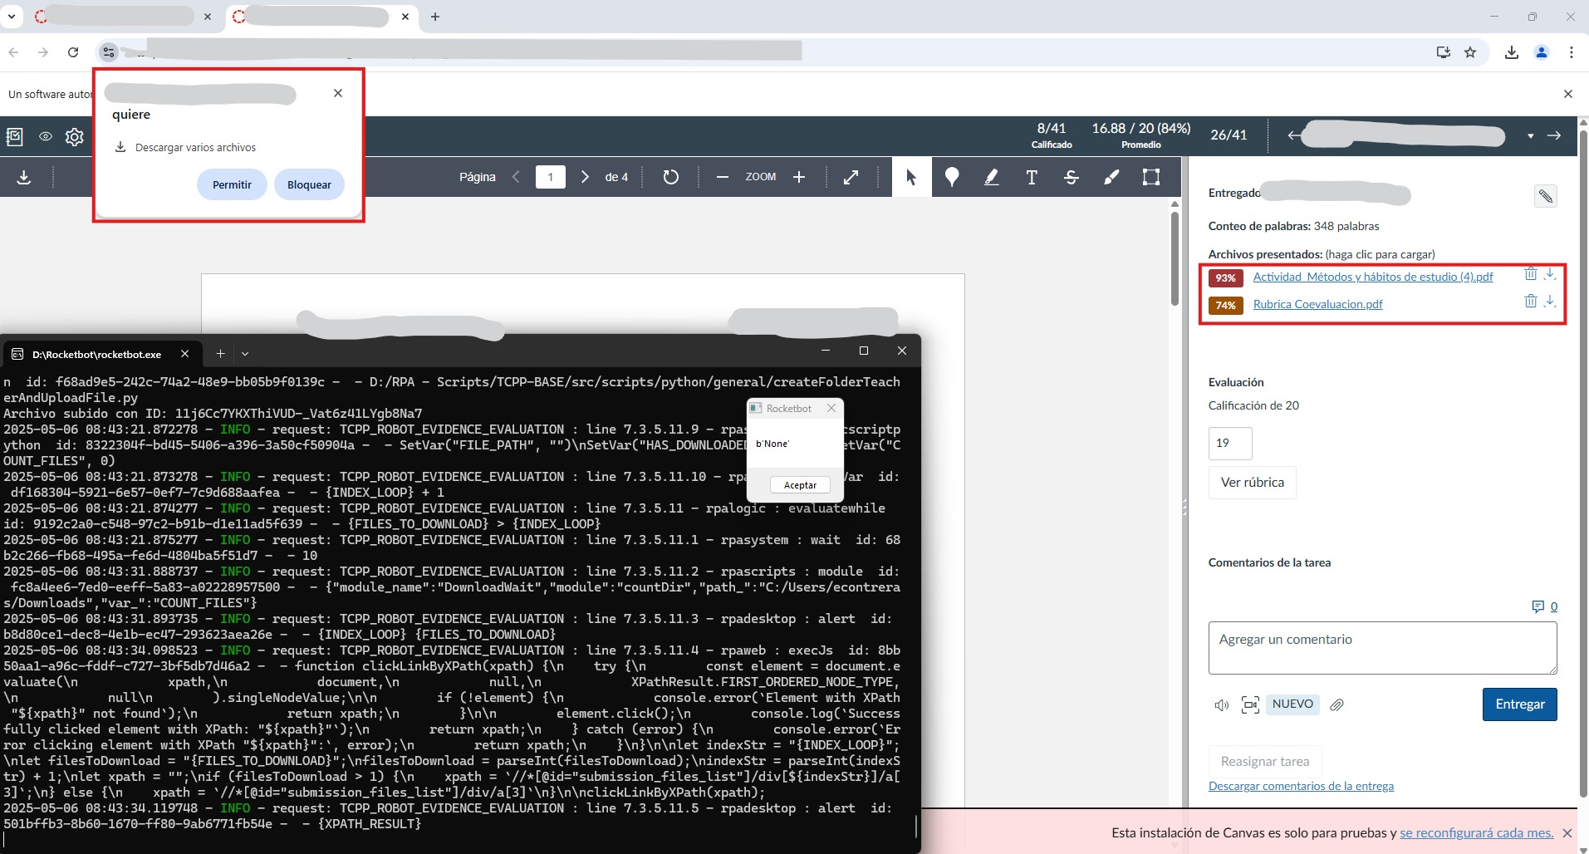Click the Agregar un comentario text box
1589x854 pixels.
(1382, 647)
